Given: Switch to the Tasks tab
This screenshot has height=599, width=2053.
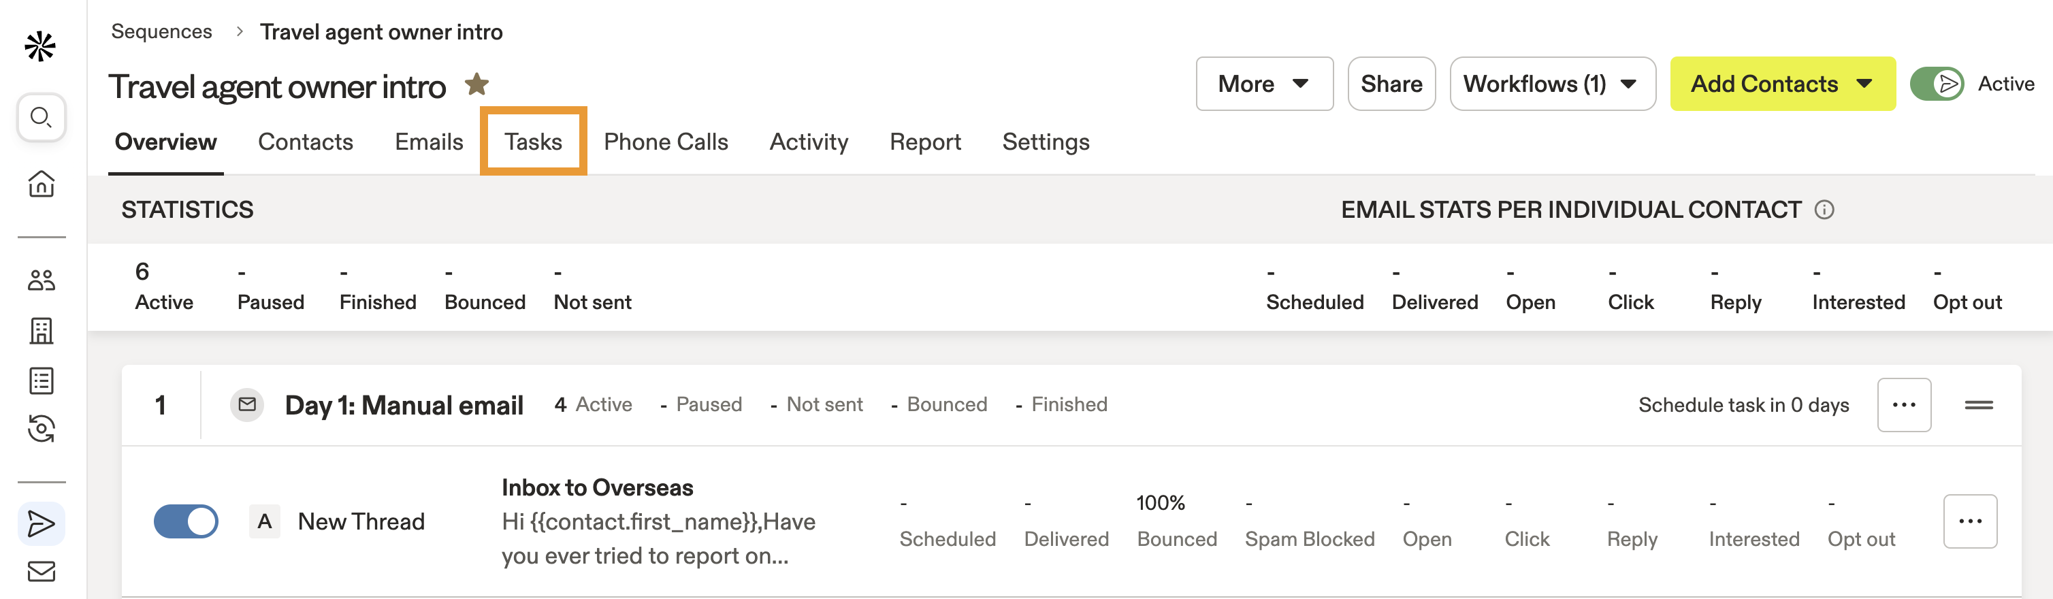Looking at the screenshot, I should point(533,141).
